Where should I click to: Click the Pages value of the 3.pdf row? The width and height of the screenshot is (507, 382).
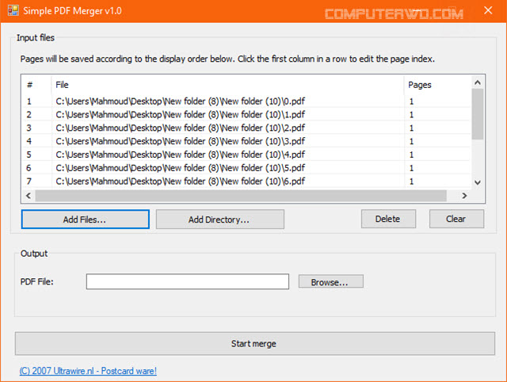[x=411, y=141]
